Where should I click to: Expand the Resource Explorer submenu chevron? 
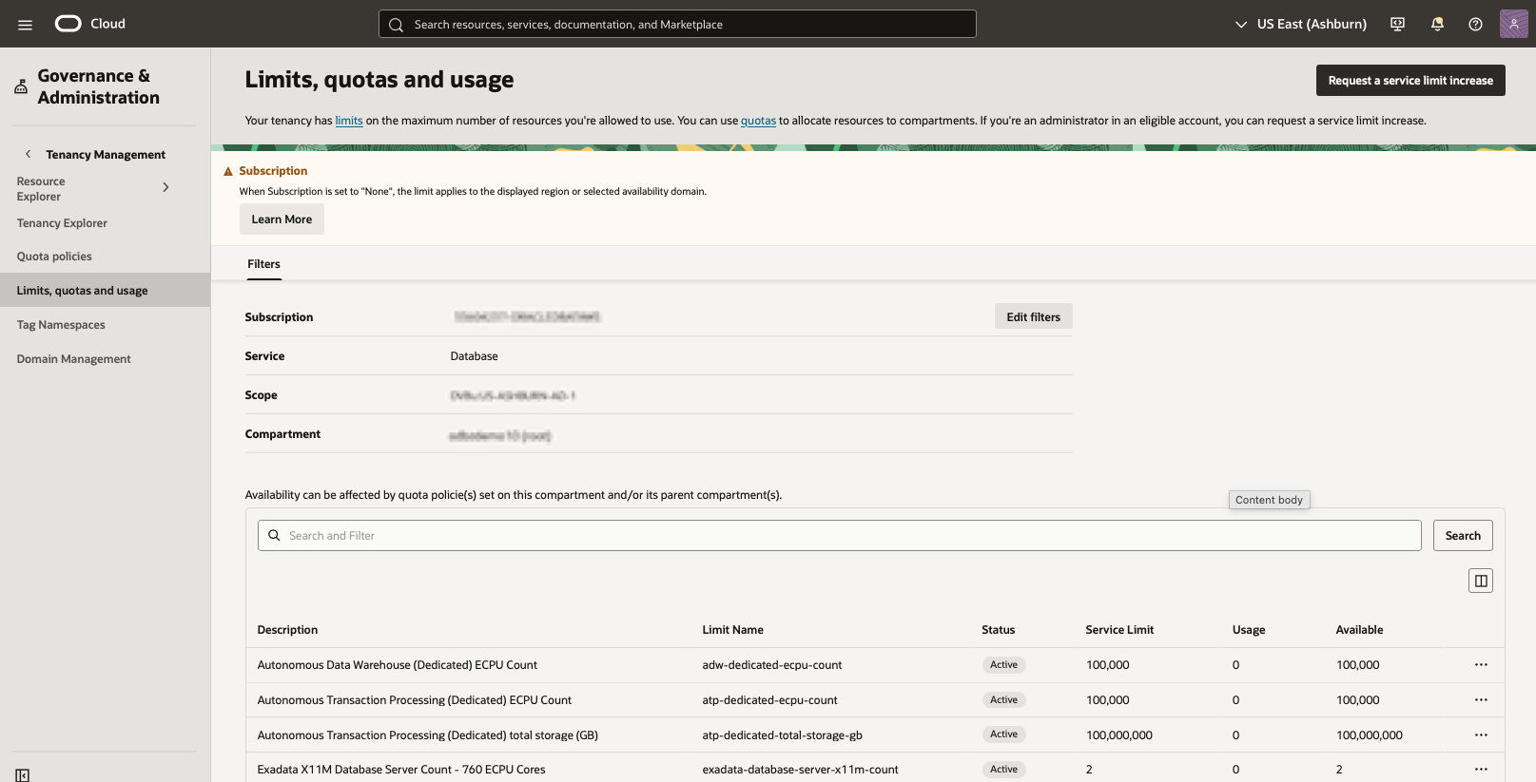[165, 188]
